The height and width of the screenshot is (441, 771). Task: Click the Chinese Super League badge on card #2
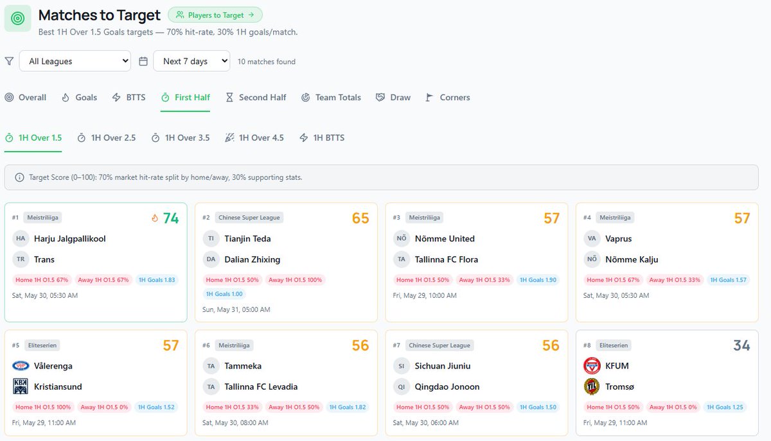coord(249,218)
